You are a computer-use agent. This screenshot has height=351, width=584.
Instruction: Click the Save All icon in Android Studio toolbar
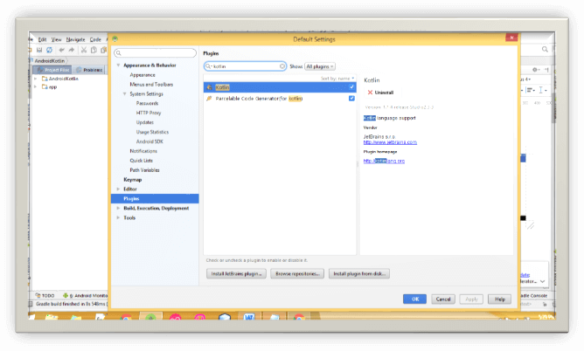pos(39,50)
